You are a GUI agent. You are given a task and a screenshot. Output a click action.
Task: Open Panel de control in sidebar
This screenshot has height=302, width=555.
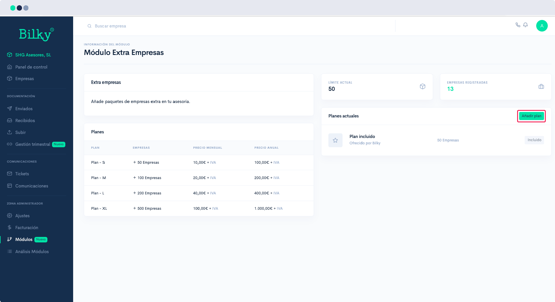pos(31,67)
